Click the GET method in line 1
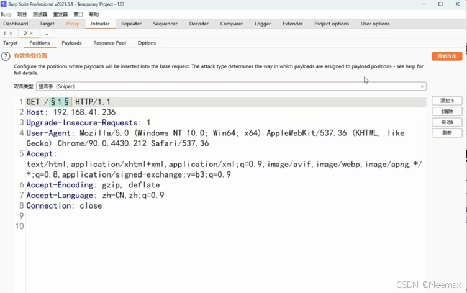The width and height of the screenshot is (467, 293). (x=33, y=102)
